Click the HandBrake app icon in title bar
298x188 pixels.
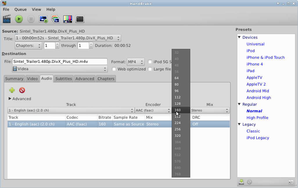4,3
